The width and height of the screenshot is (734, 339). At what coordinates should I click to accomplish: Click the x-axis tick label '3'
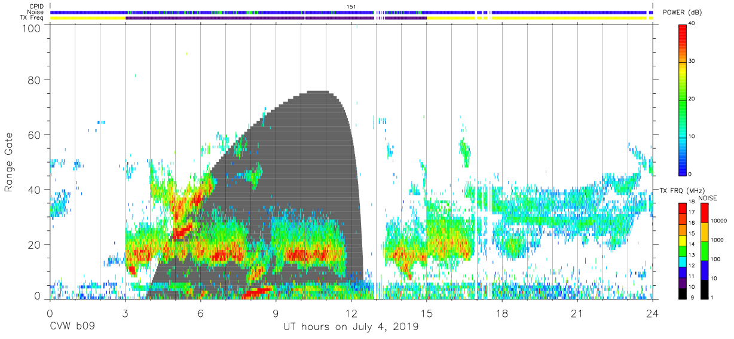[124, 313]
